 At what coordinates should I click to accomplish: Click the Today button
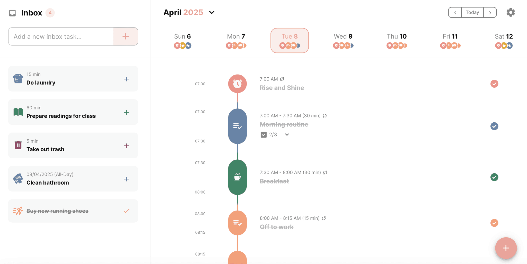[x=472, y=12]
